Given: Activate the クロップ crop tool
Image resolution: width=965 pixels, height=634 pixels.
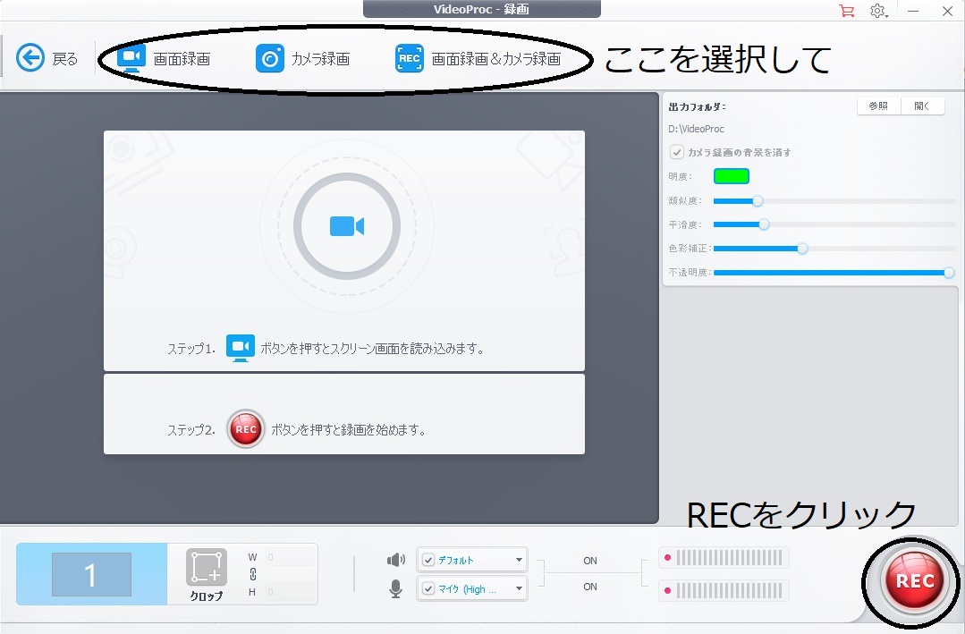Looking at the screenshot, I should pyautogui.click(x=207, y=575).
